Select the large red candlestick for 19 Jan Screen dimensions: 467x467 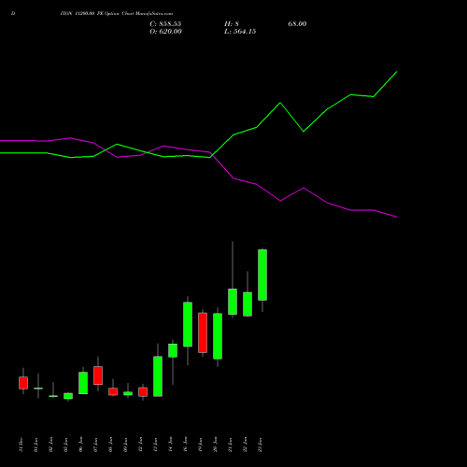click(203, 333)
